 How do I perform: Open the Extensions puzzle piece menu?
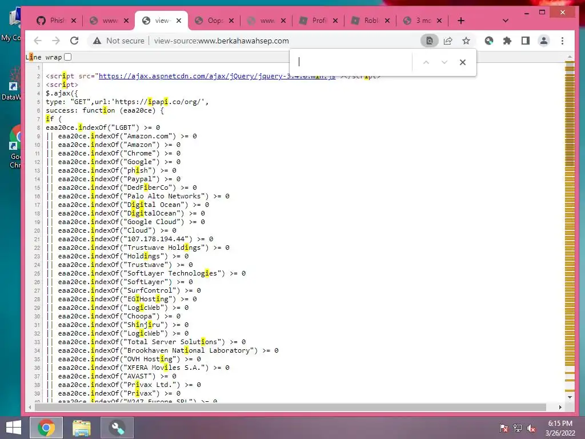(507, 41)
